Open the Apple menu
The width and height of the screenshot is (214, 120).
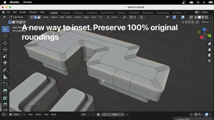click(5, 2)
